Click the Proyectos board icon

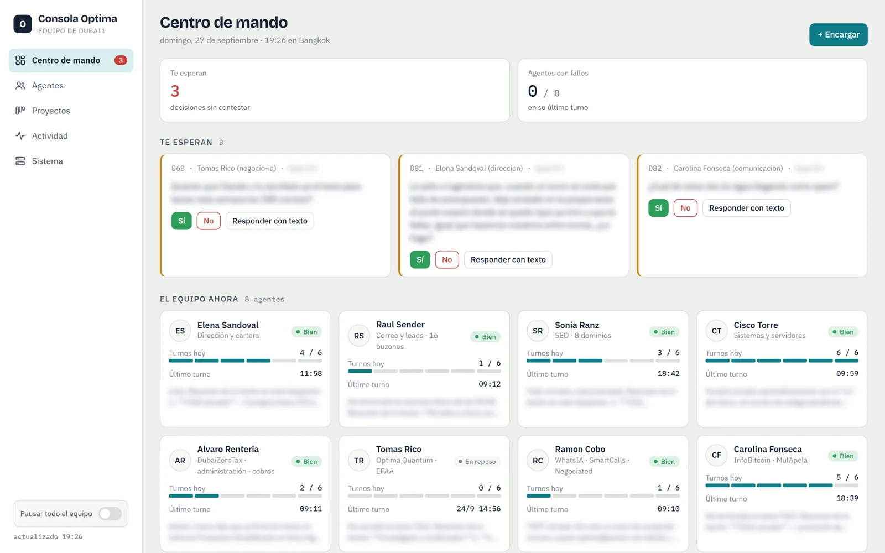click(20, 111)
